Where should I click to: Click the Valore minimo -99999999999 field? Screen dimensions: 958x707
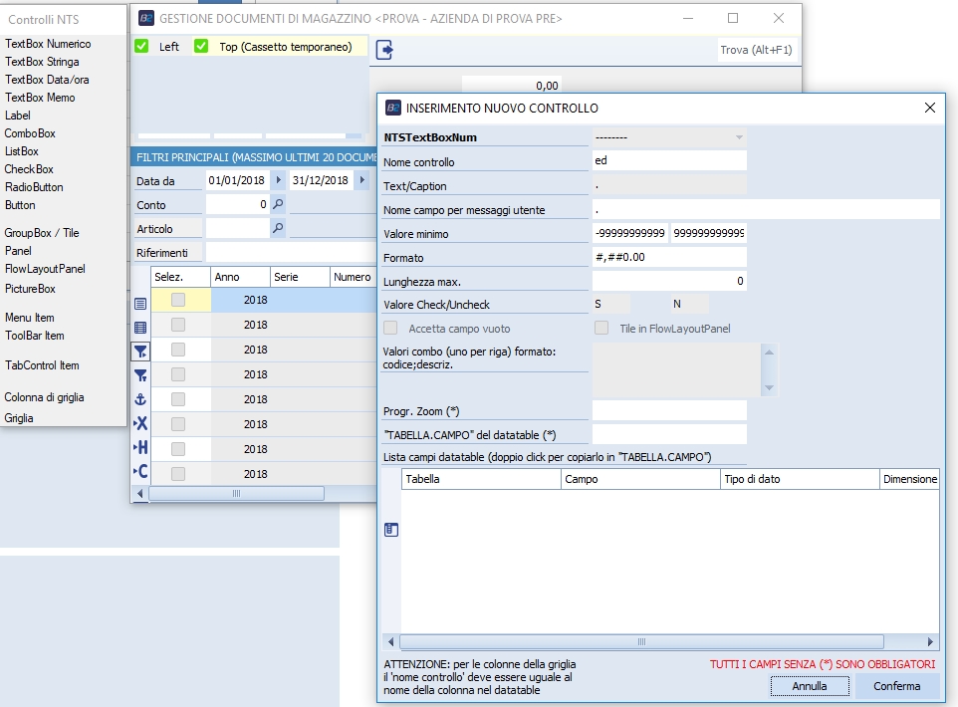[630, 233]
